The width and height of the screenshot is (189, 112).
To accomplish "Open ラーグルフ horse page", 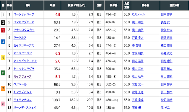I will pyautogui.click(x=20, y=38).
